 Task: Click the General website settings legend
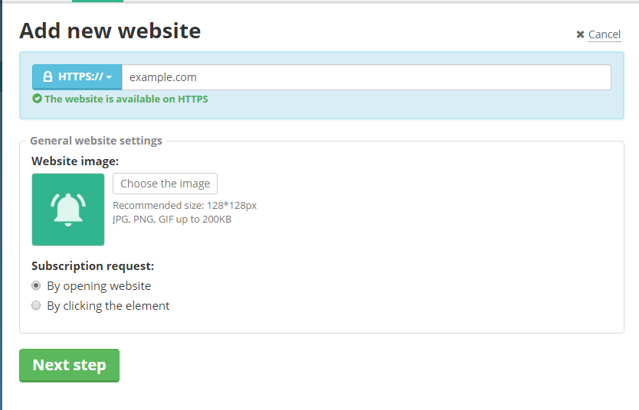point(96,141)
